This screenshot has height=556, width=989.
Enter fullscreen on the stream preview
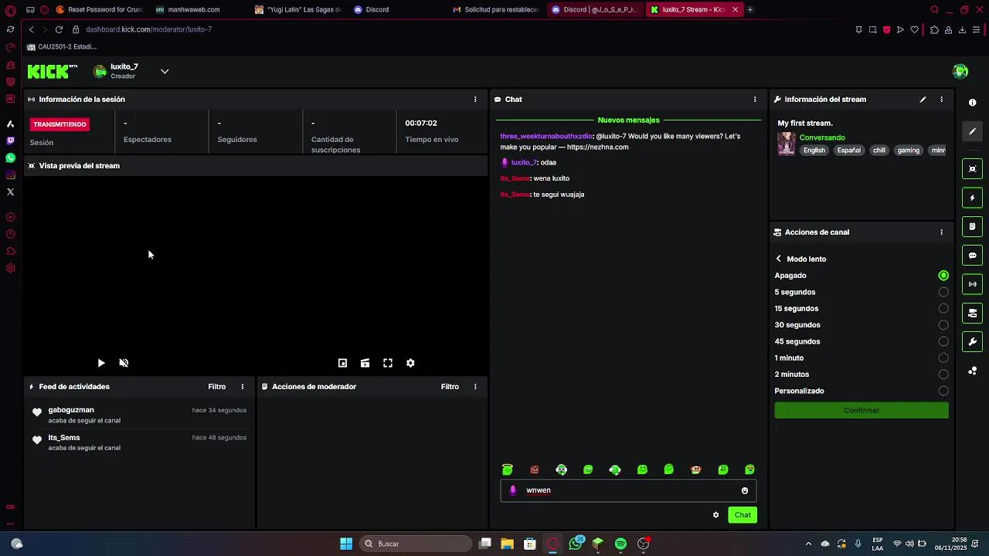388,363
